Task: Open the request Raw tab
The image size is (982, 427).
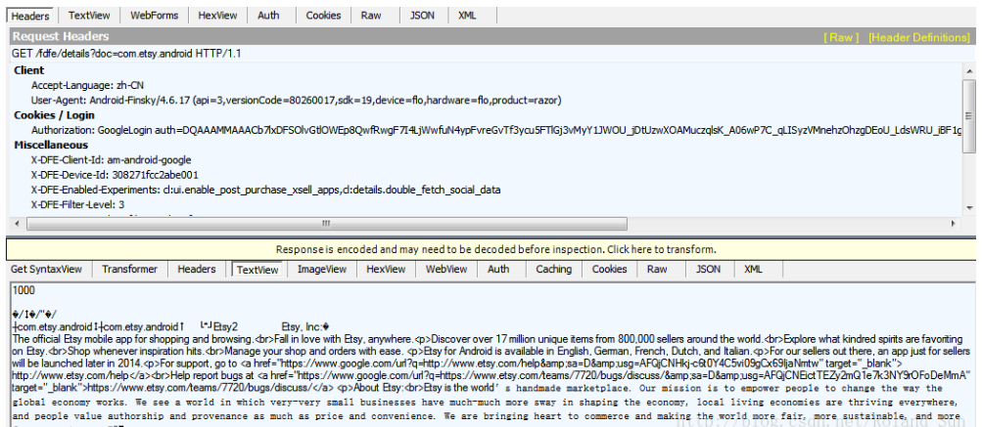Action: (371, 16)
